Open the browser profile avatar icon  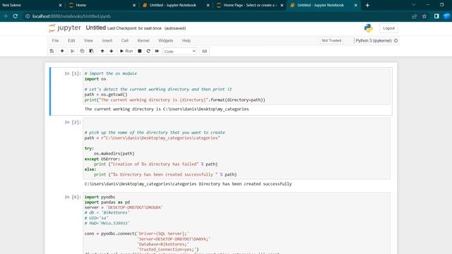[447, 16]
